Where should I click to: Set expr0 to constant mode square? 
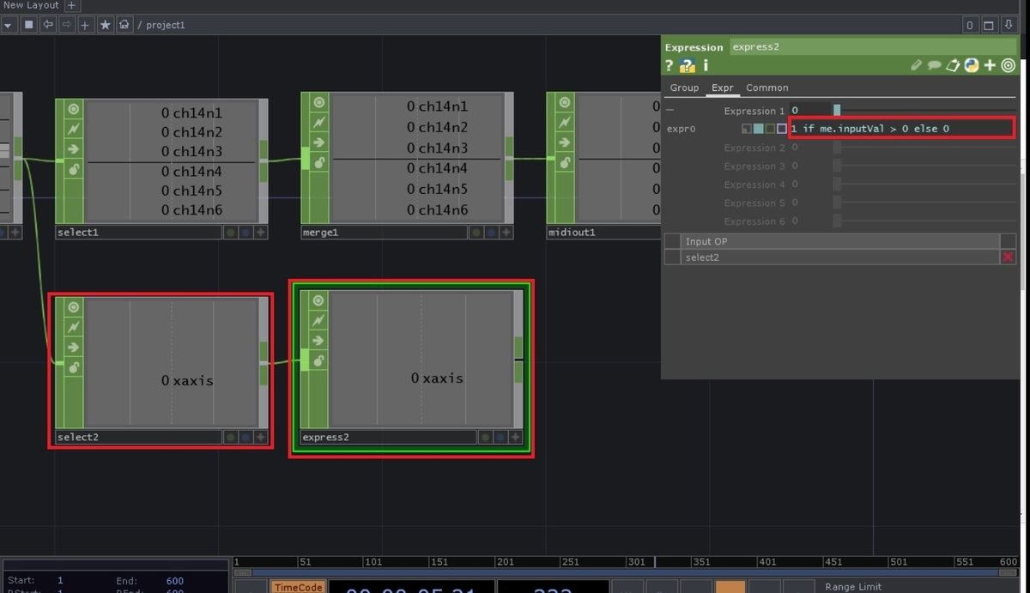[747, 129]
